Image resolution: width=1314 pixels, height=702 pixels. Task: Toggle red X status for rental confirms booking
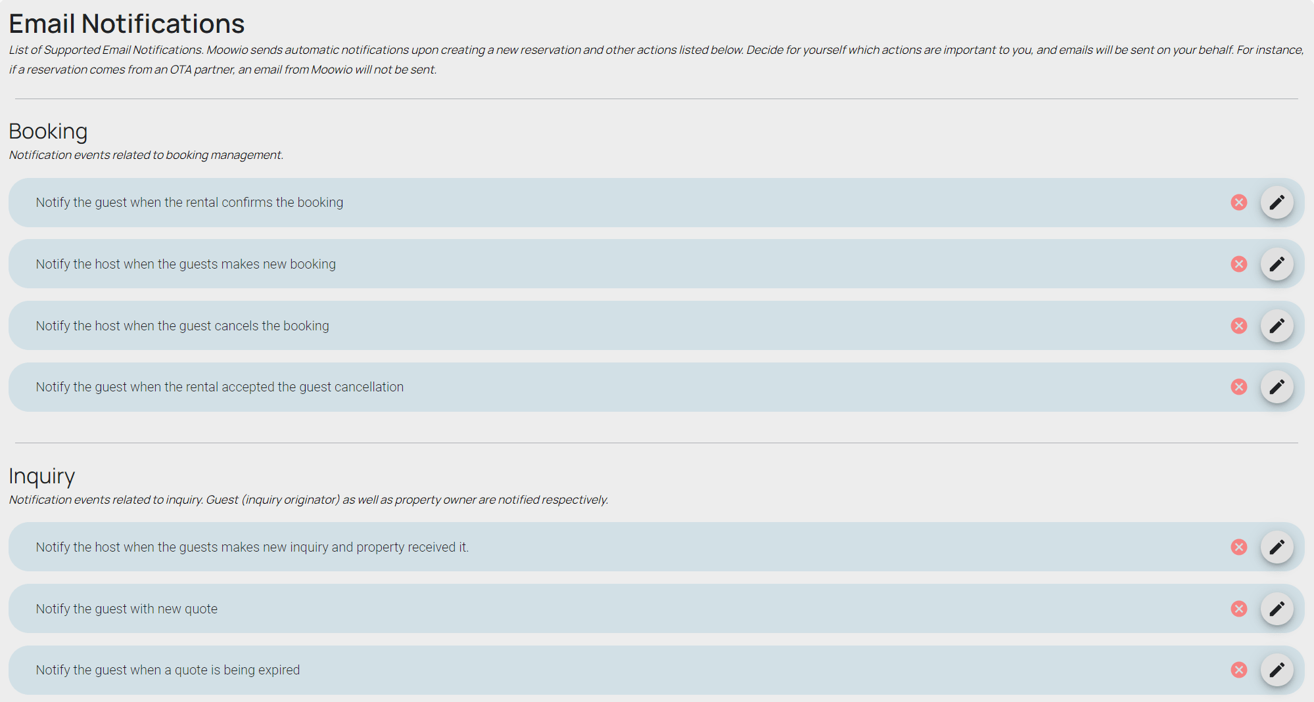point(1238,202)
